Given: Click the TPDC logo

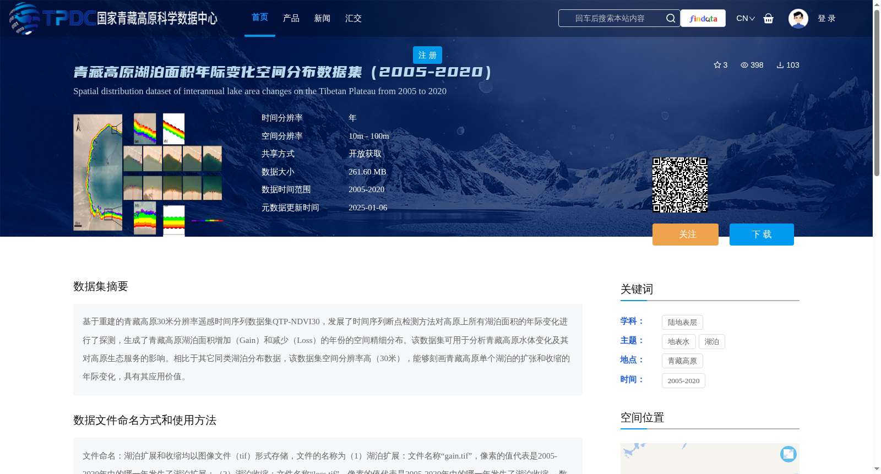Looking at the screenshot, I should [113, 18].
